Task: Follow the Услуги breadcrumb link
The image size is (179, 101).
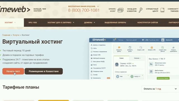Action: coord(16,35)
